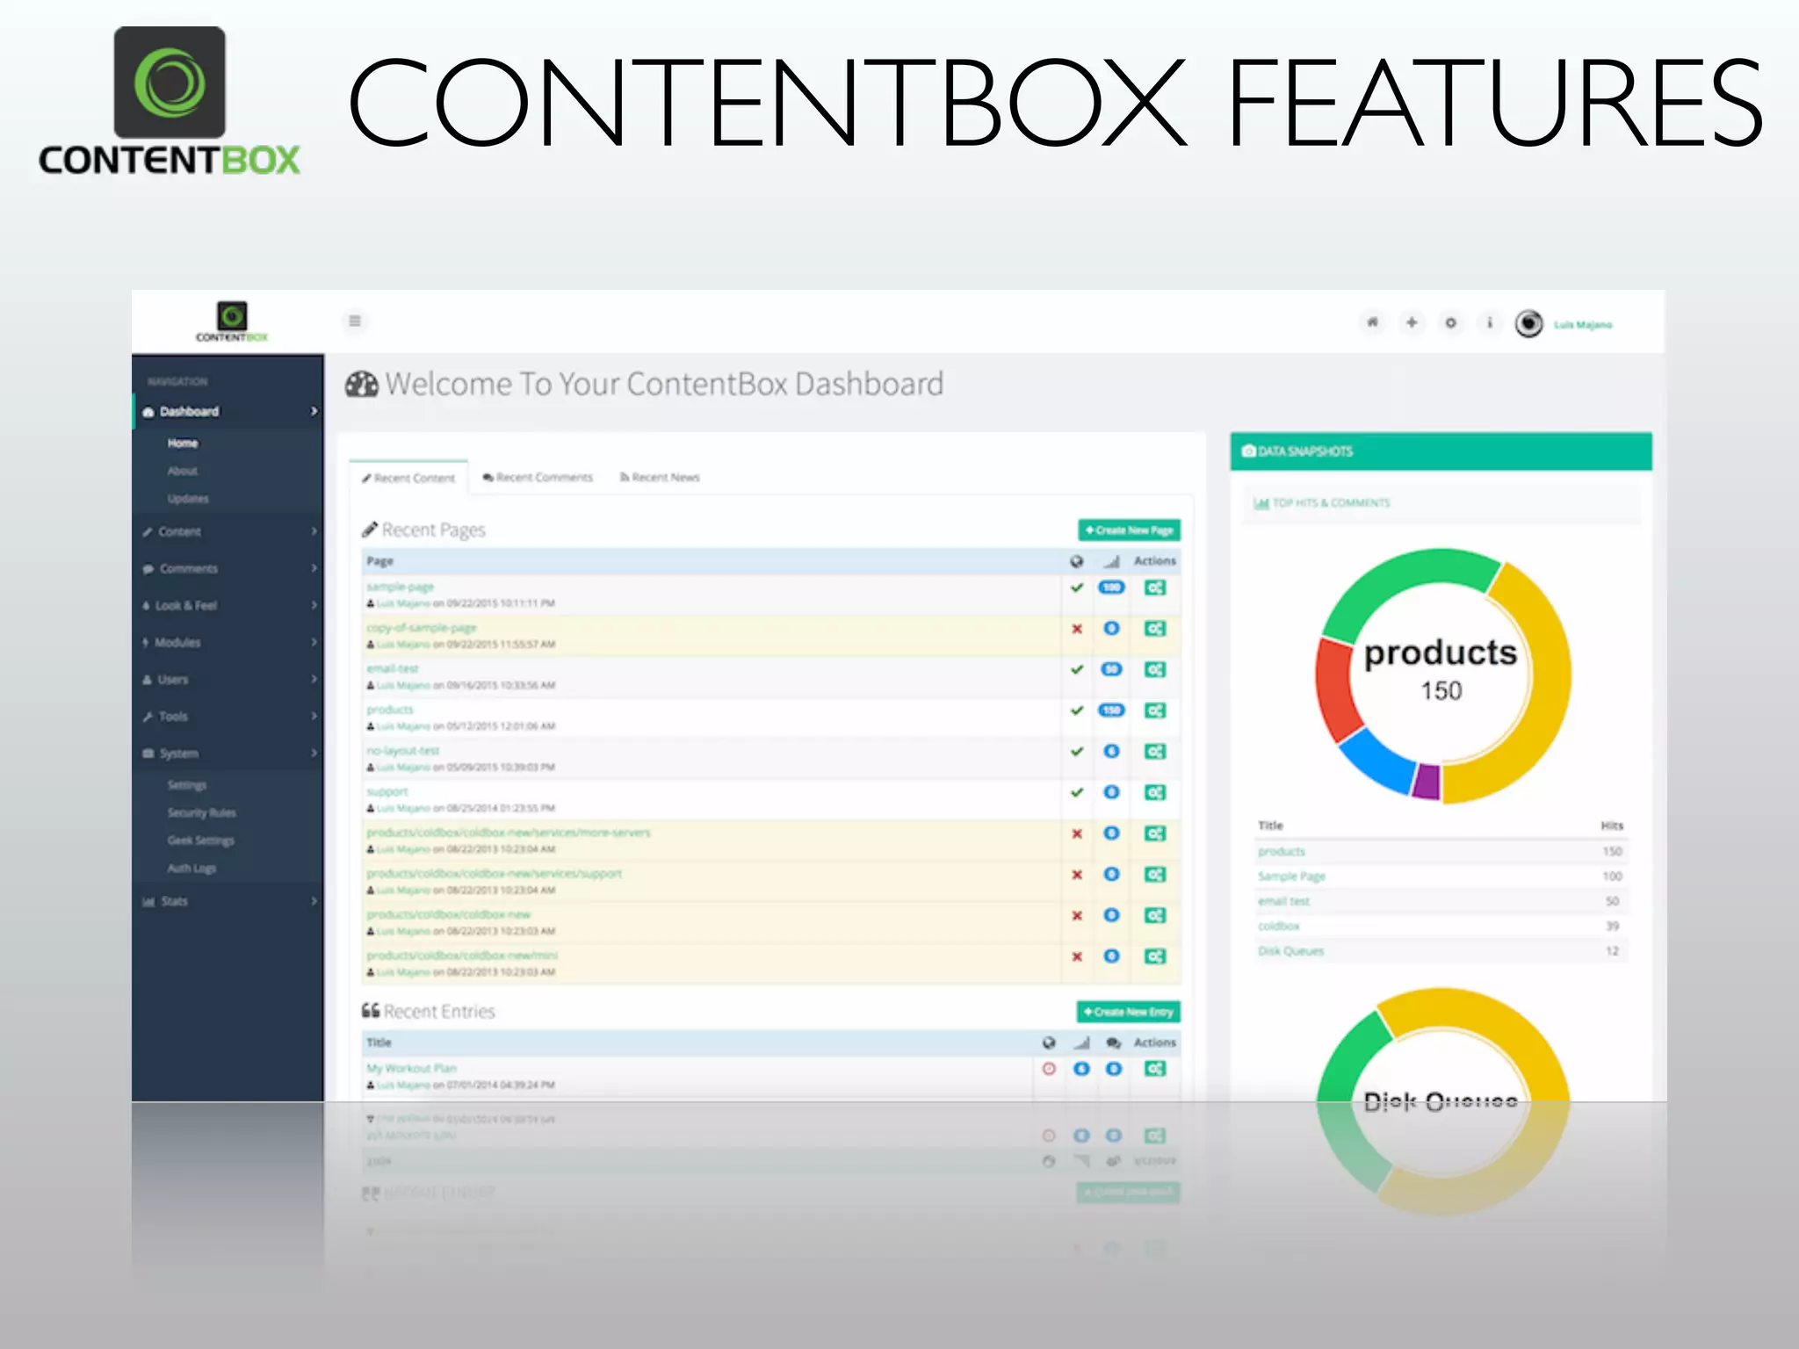Image resolution: width=1799 pixels, height=1349 pixels.
Task: Open Settings under System menu
Action: (x=187, y=785)
